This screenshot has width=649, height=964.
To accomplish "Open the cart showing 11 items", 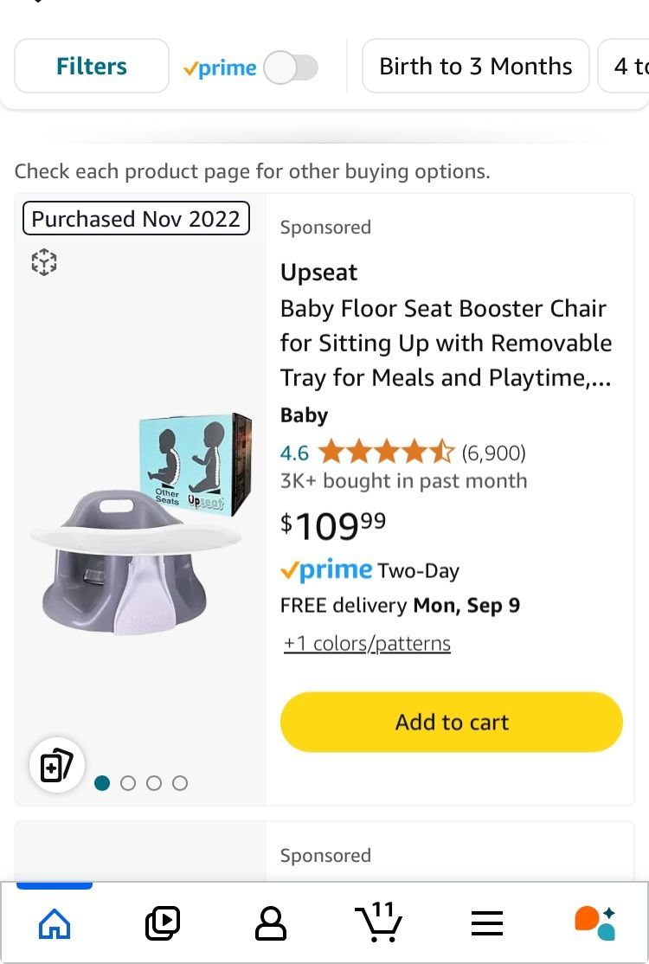I will tap(381, 926).
